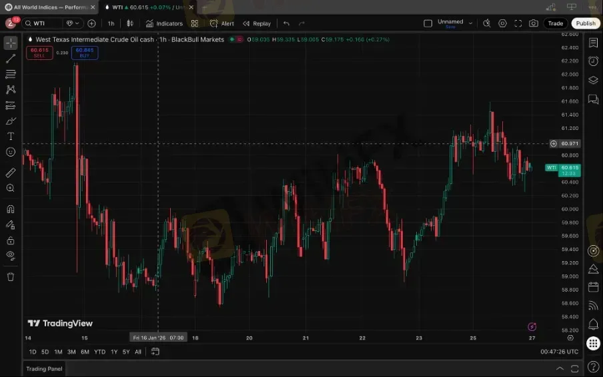Open the 1h interval dropdown

[x=111, y=23]
